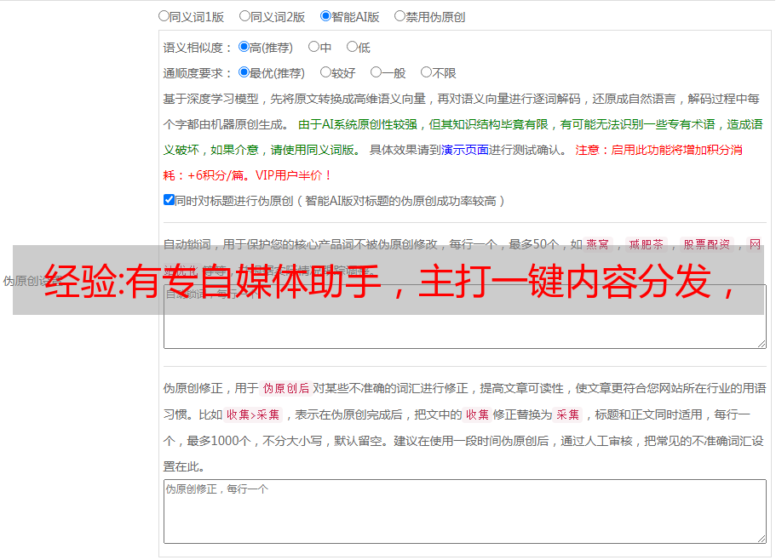Screen dimensions: 776x560
Task: Click the 燕窝 example keyword tag
Action: (x=598, y=244)
